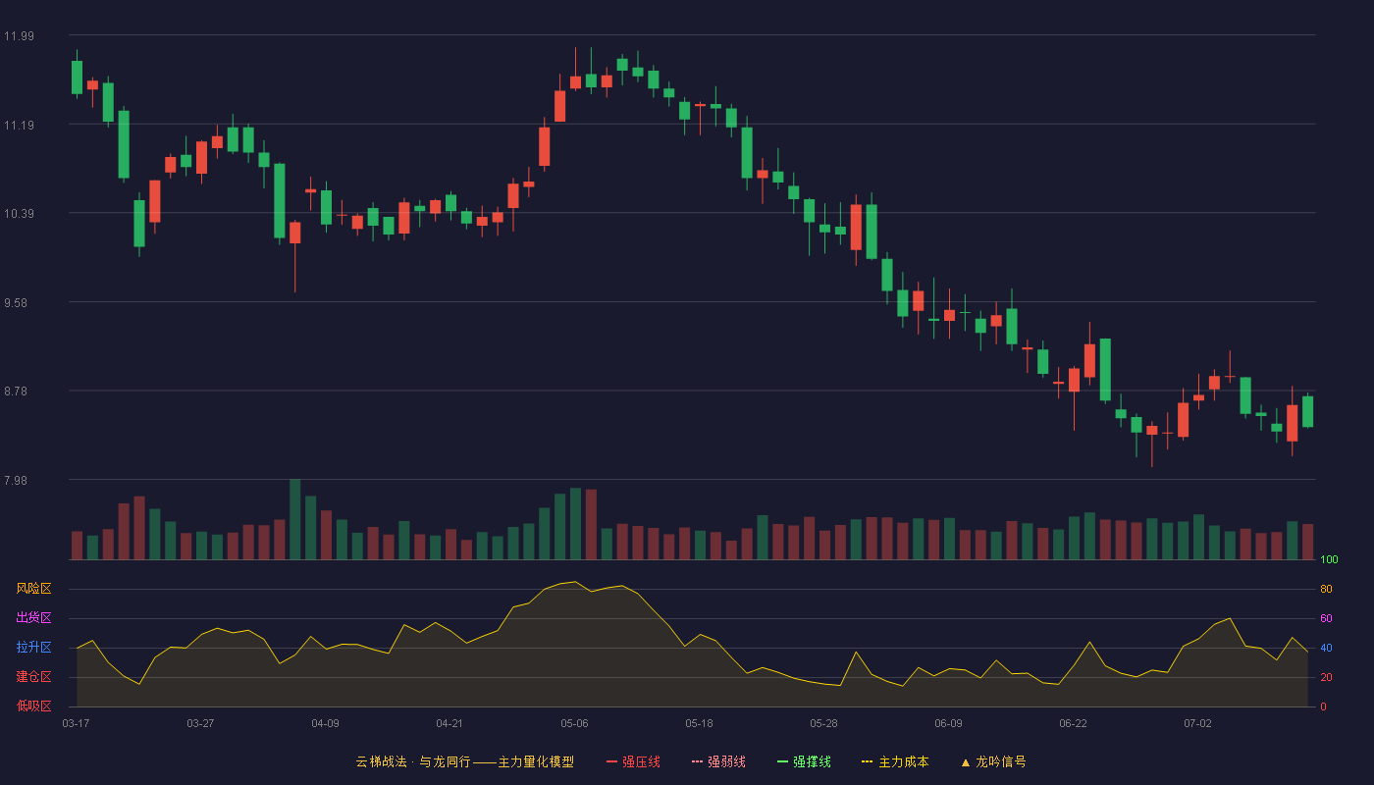Click the yellow dashed 主力成本 legend marker
Screen dimensions: 1374x785
867,762
